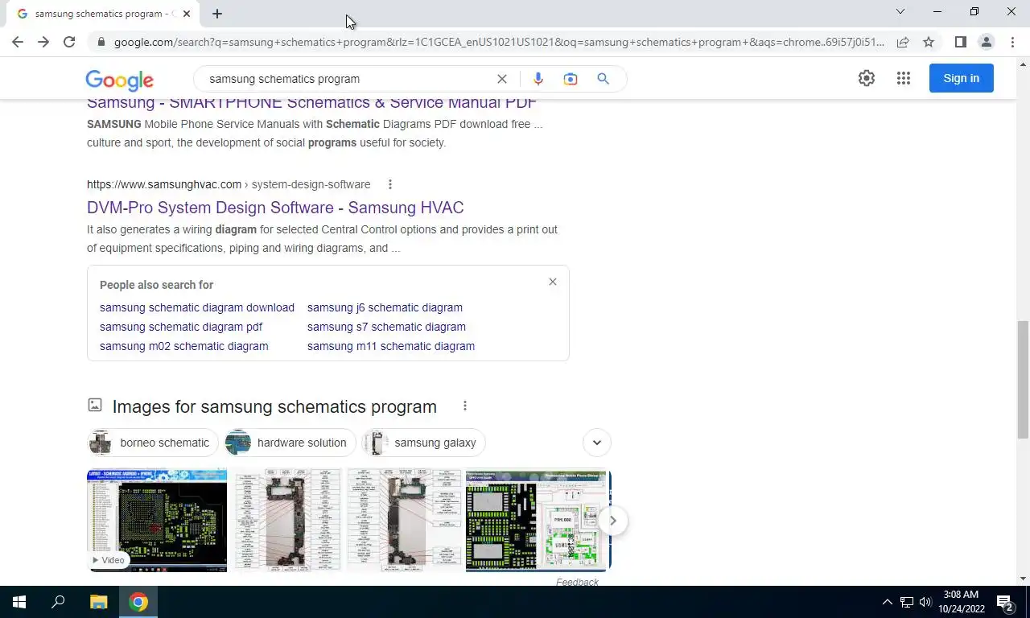This screenshot has width=1030, height=618.
Task: Open volume control tray icon
Action: pos(925,602)
